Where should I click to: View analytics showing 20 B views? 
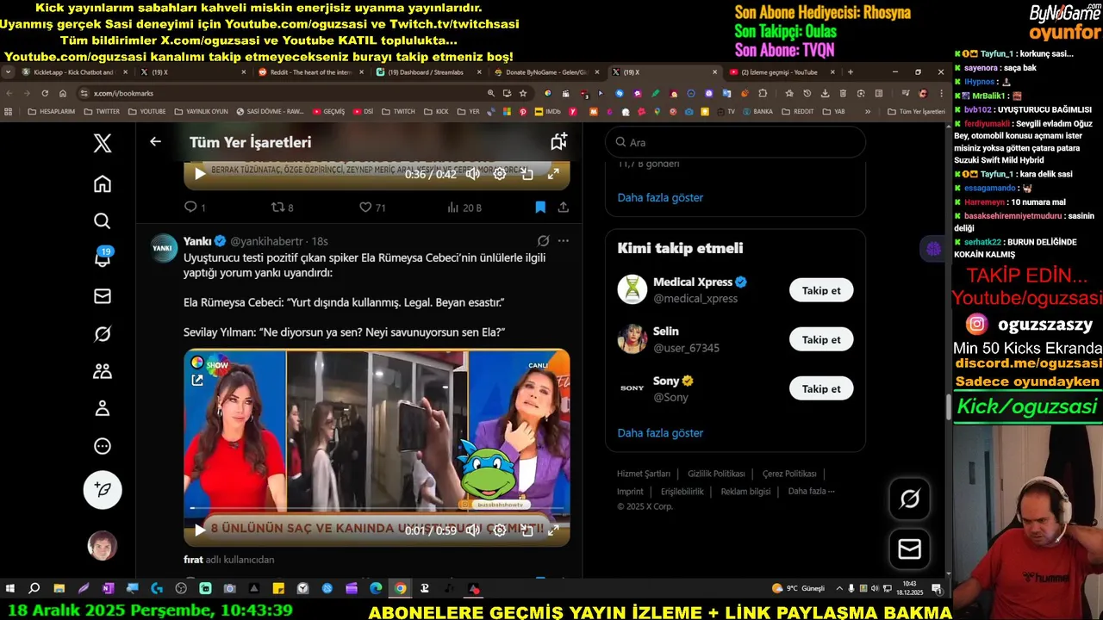pyautogui.click(x=464, y=208)
